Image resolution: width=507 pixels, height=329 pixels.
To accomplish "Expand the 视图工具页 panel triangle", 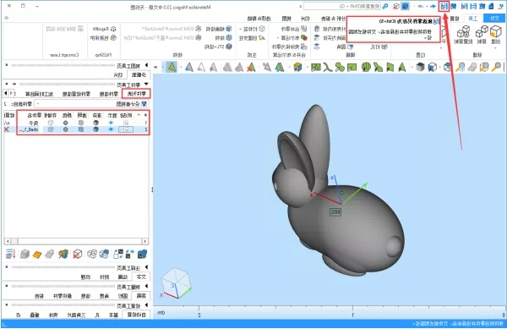I will 146,65.
